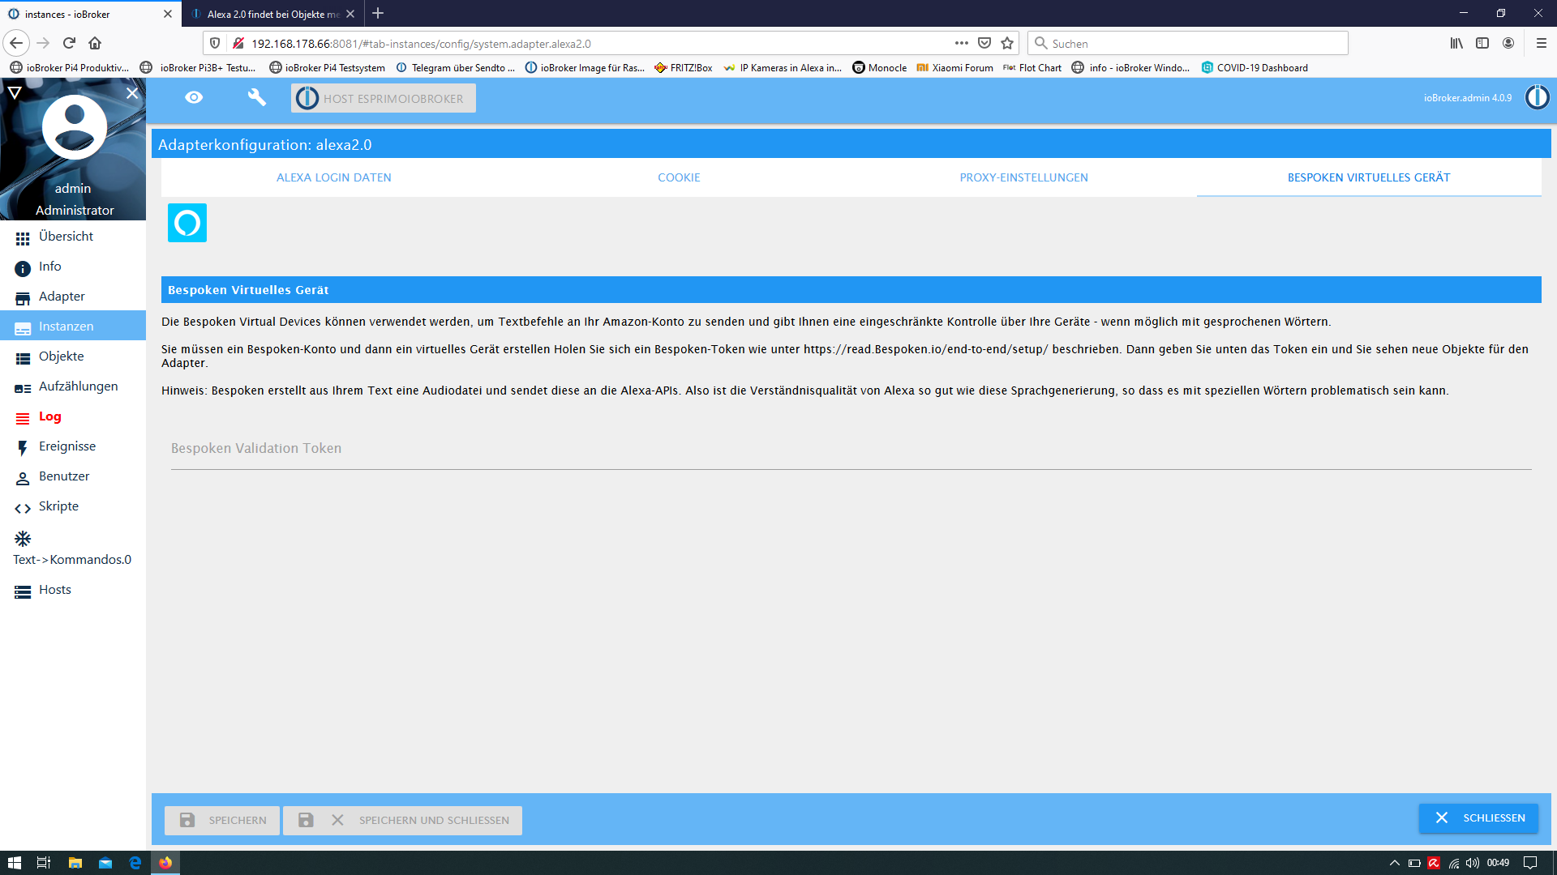Close the sidebar with the X icon
Viewport: 1557px width, 875px height.
coord(132,93)
